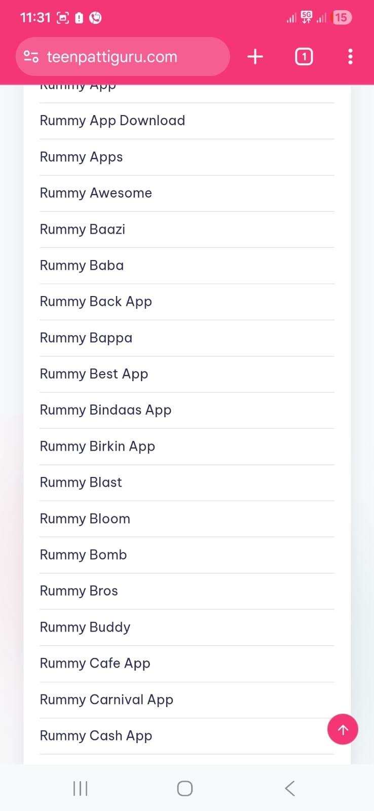Screen dimensions: 374x811
Task: Choose Rummy Bomb from the list
Action: click(84, 555)
